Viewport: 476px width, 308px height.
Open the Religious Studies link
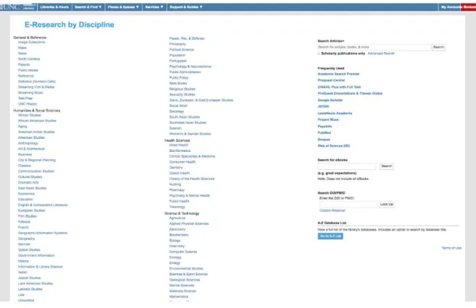point(182,89)
